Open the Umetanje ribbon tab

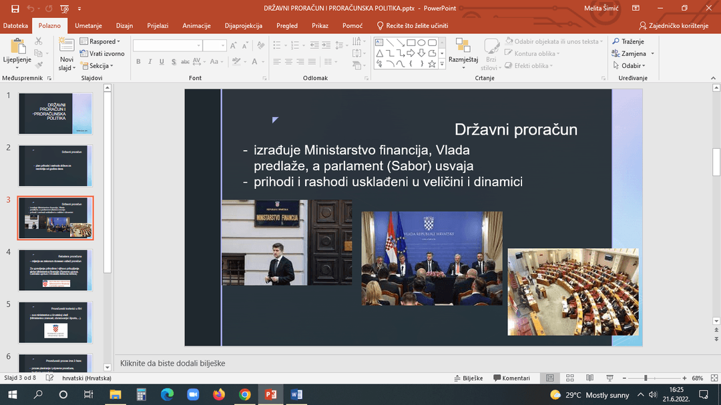[88, 25]
